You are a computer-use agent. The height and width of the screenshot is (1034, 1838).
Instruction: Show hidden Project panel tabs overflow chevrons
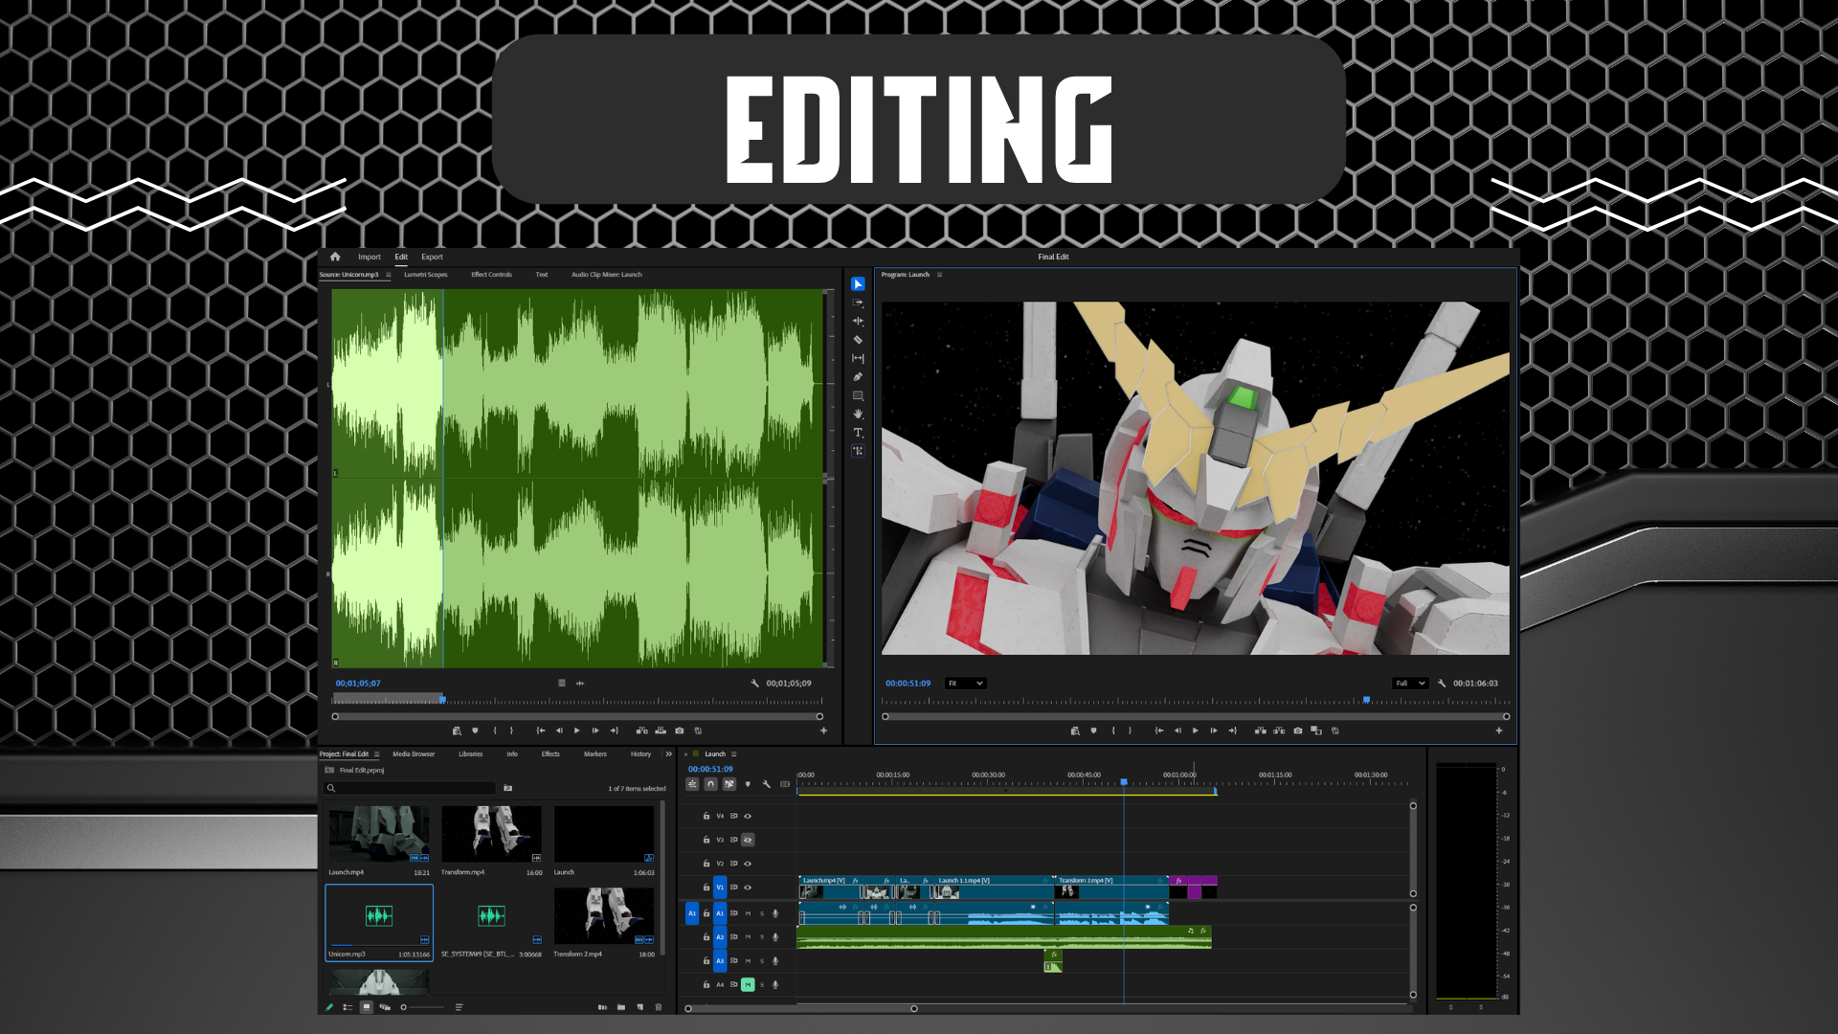668,754
